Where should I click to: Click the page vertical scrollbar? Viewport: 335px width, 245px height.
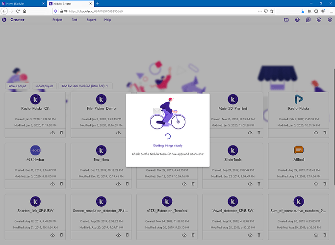click(334, 127)
